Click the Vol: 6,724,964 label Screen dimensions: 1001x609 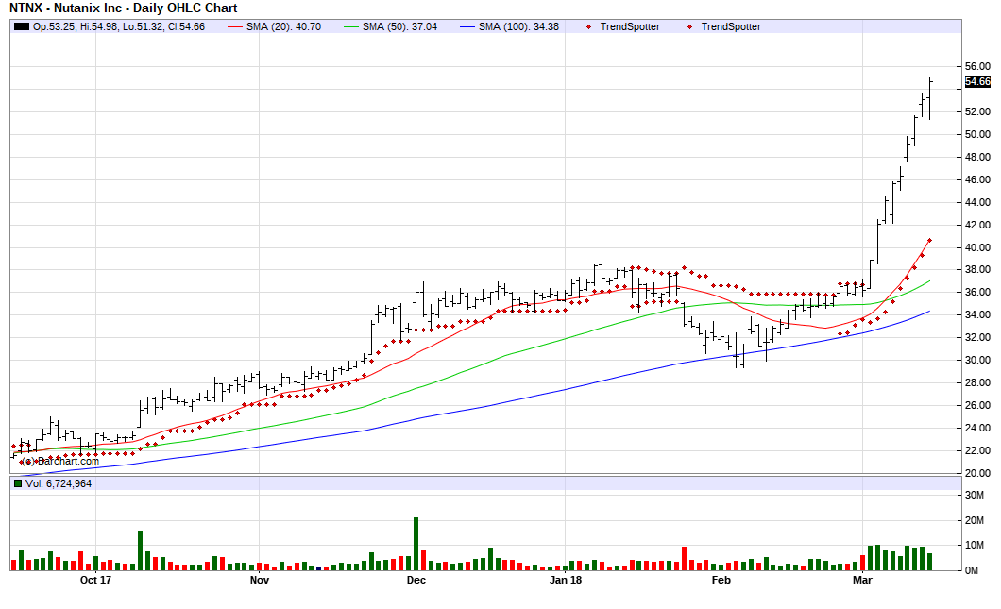pos(59,483)
